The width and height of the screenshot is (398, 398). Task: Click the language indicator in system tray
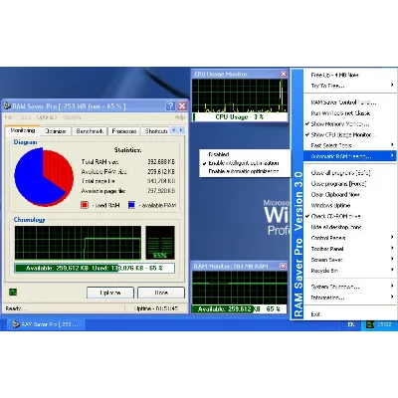(351, 324)
